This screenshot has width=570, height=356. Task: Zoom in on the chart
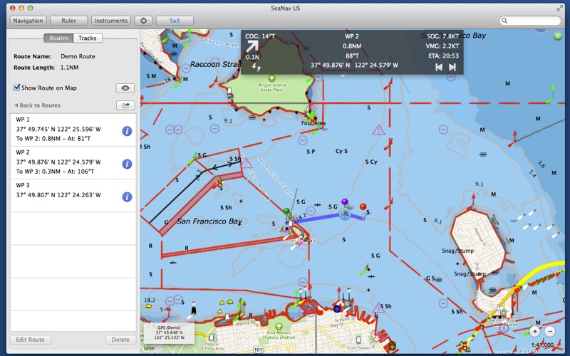534,332
